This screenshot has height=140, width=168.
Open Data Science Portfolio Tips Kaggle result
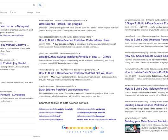point(60,24)
